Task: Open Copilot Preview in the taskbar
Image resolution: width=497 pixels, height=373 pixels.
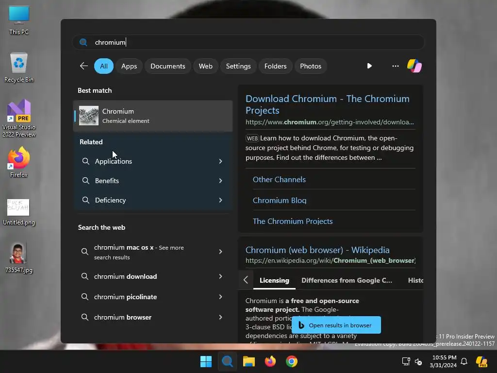Action: pos(482,361)
